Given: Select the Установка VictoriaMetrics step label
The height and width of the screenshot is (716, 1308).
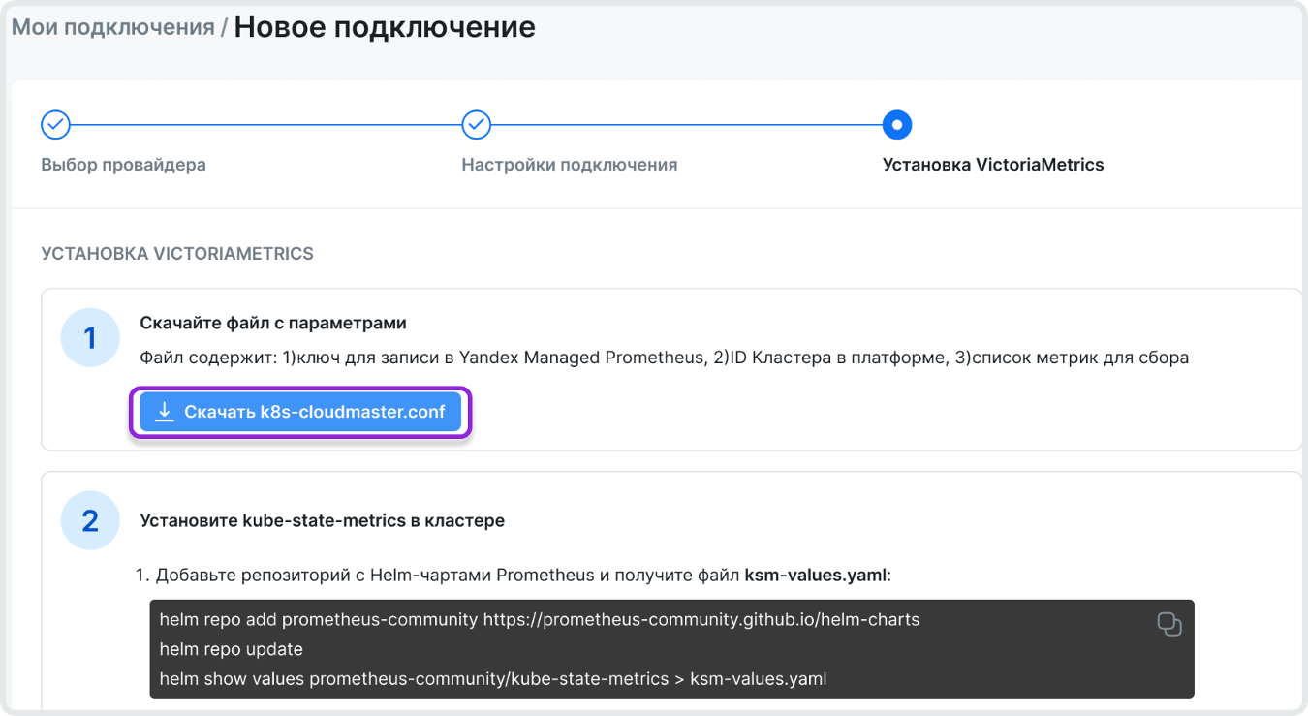Looking at the screenshot, I should [992, 165].
